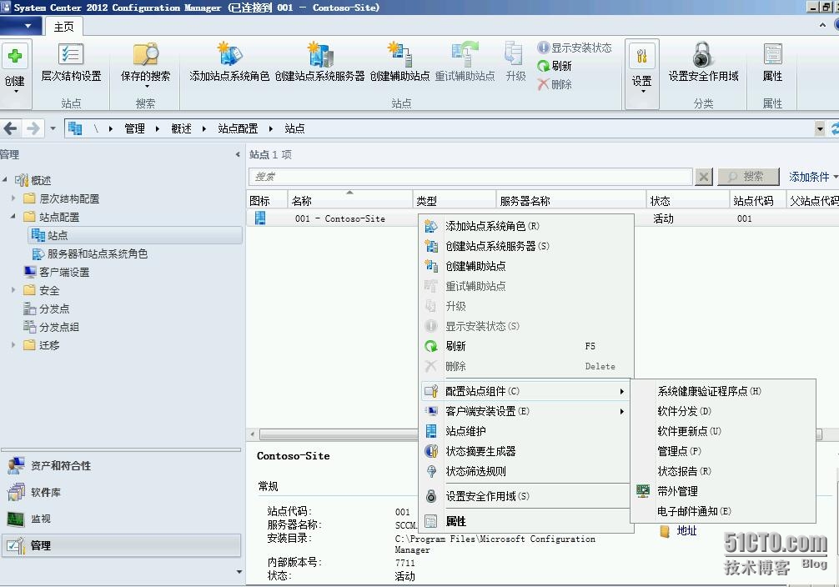Sort by the 服务器名称 column header

[x=571, y=199]
